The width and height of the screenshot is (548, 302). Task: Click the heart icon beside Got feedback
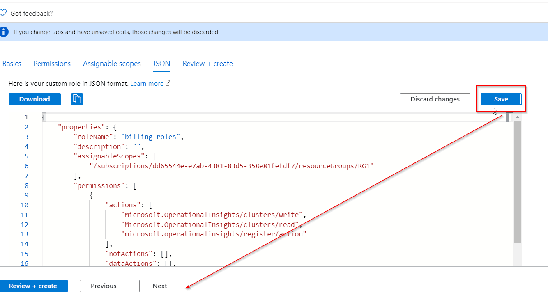[x=3, y=13]
